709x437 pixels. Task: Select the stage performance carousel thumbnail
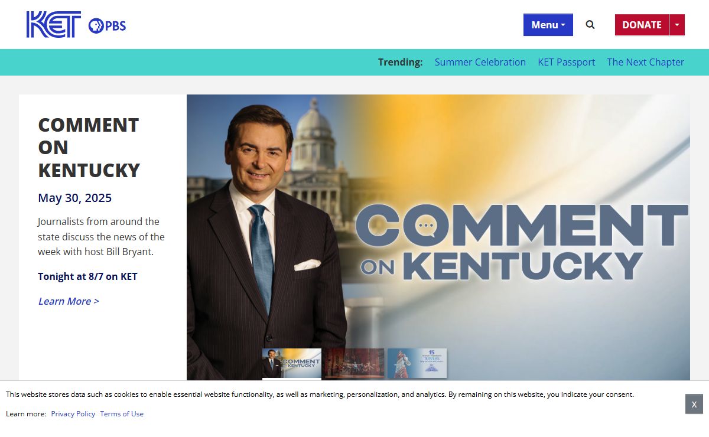coord(354,363)
